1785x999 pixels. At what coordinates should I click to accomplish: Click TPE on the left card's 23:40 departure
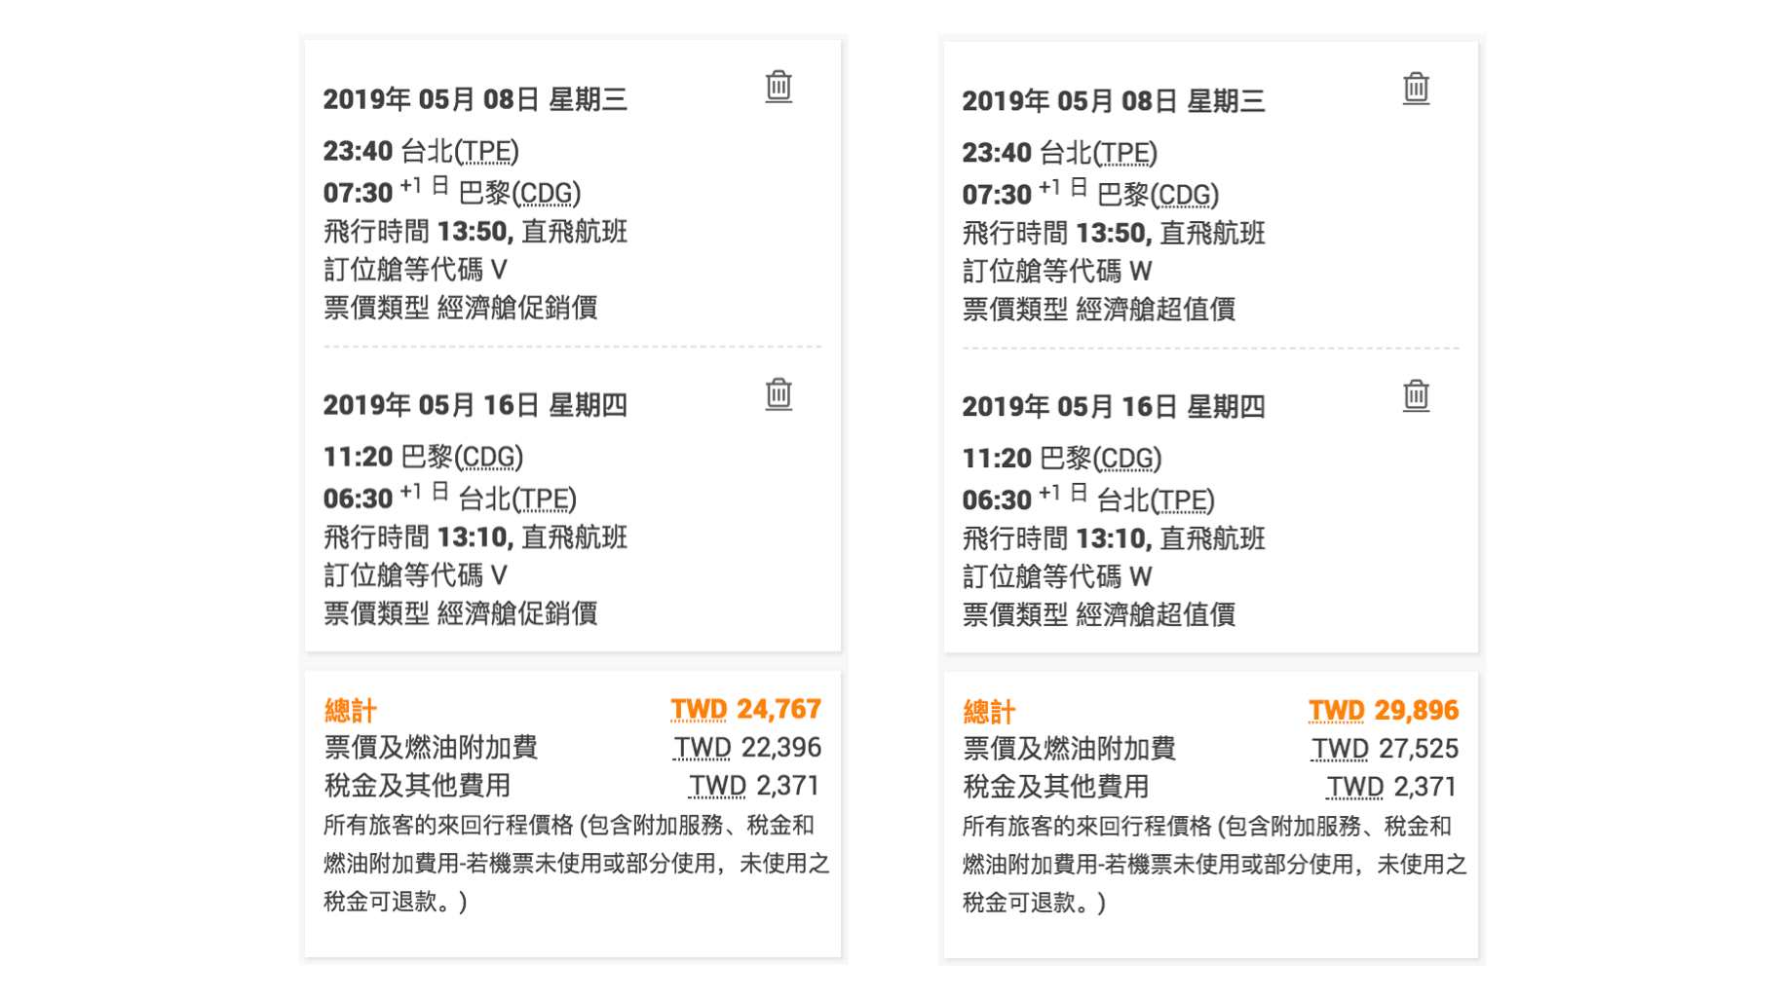tap(486, 152)
